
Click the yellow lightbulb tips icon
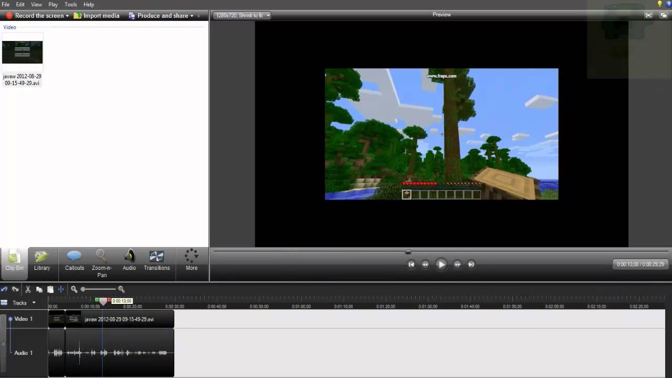[x=660, y=4]
